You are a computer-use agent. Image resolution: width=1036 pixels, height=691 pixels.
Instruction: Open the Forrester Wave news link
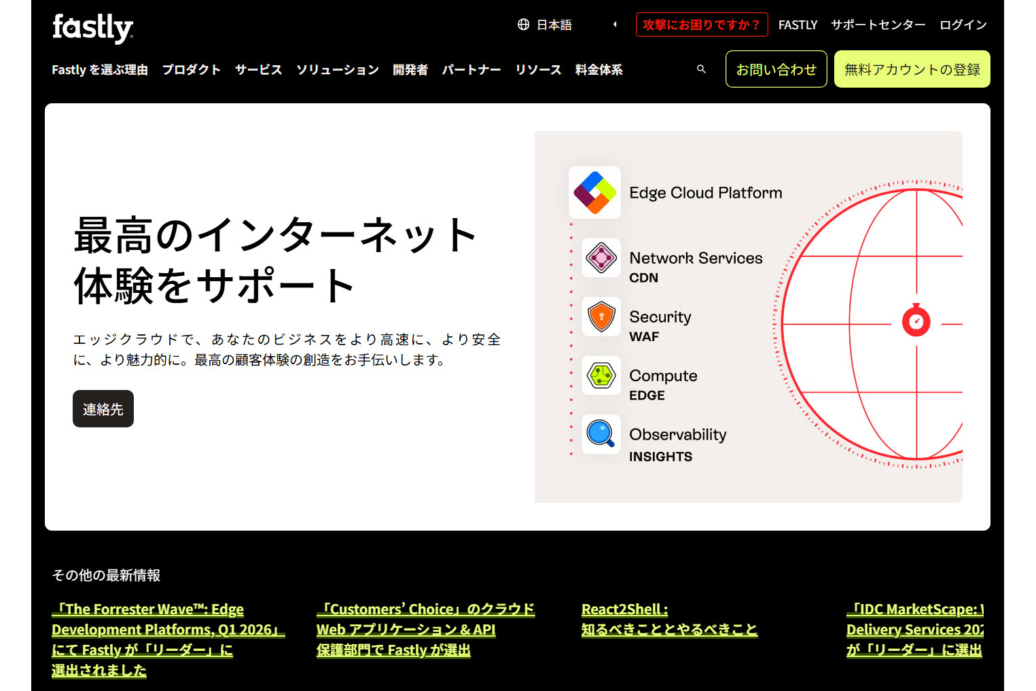pos(168,639)
